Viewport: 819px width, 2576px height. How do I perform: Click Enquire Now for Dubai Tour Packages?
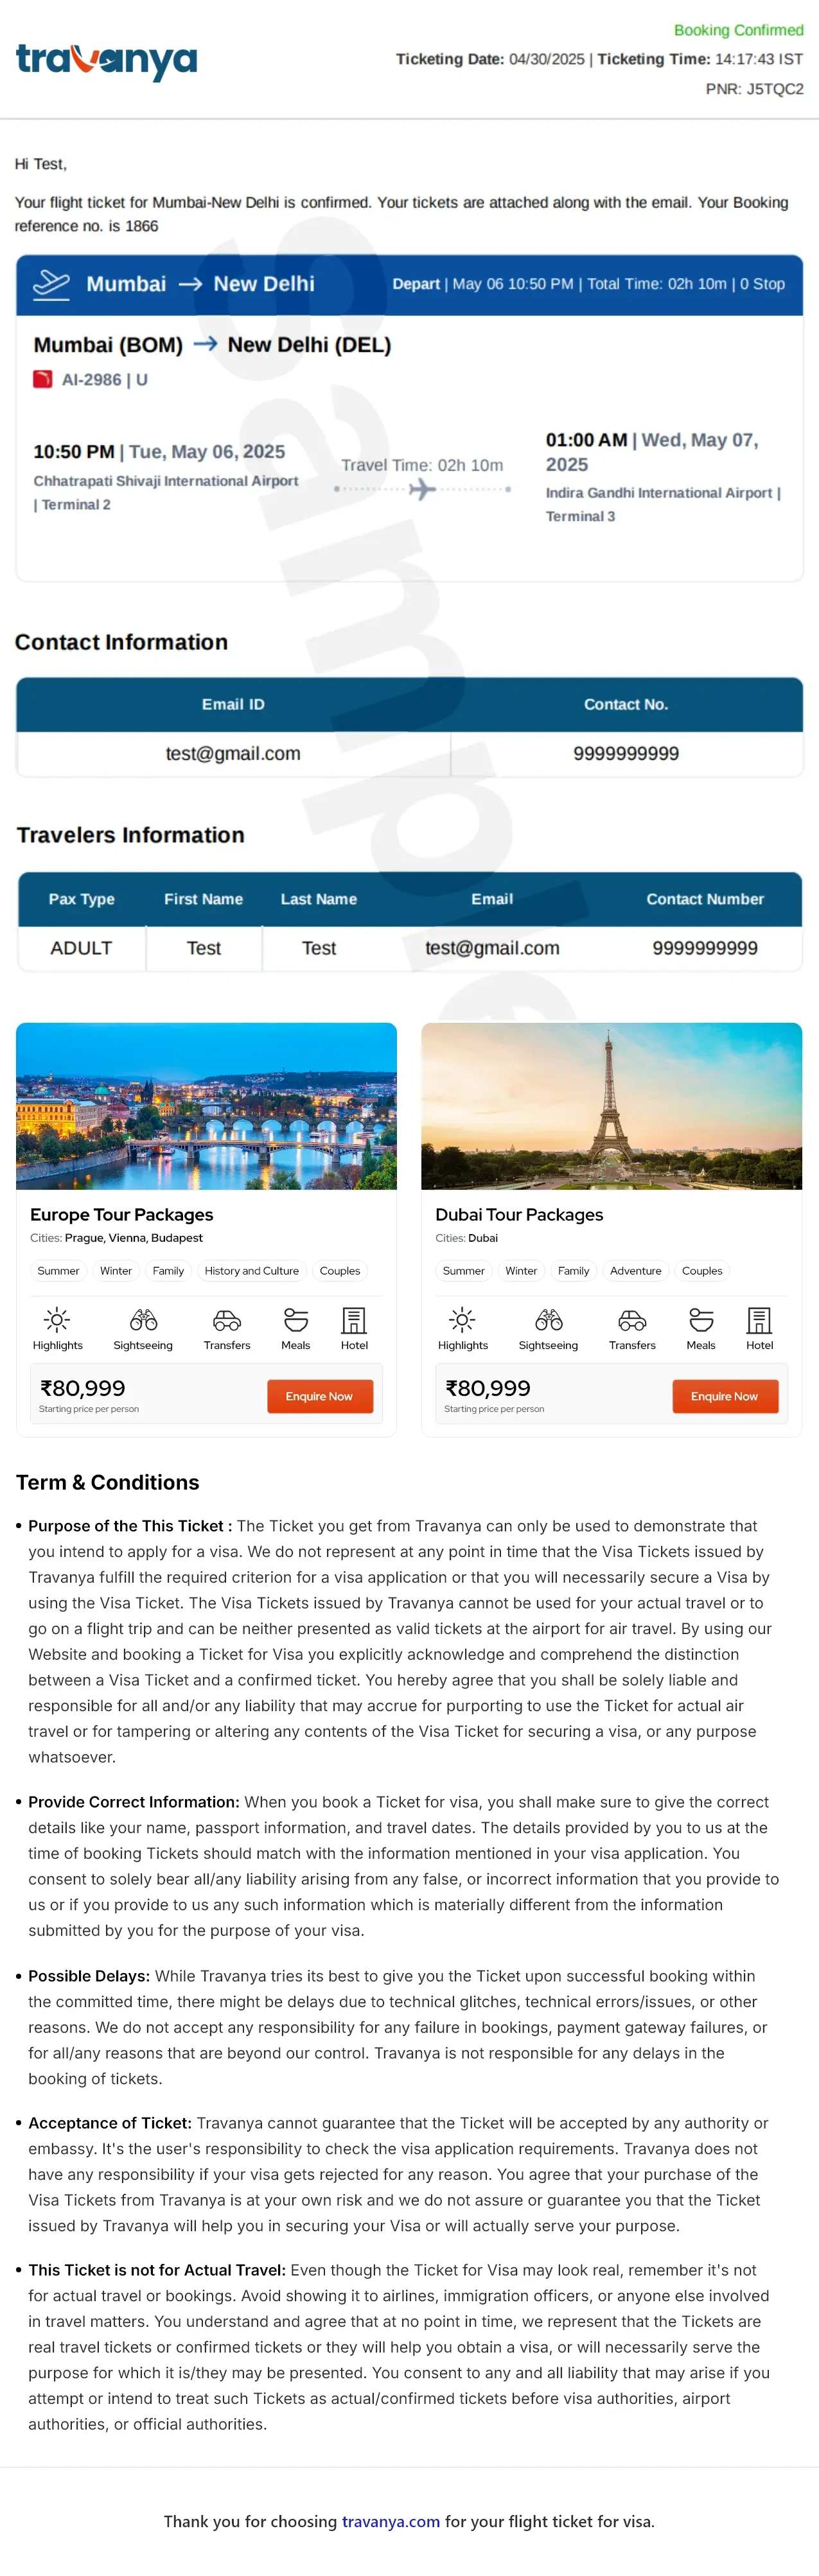(x=724, y=1395)
